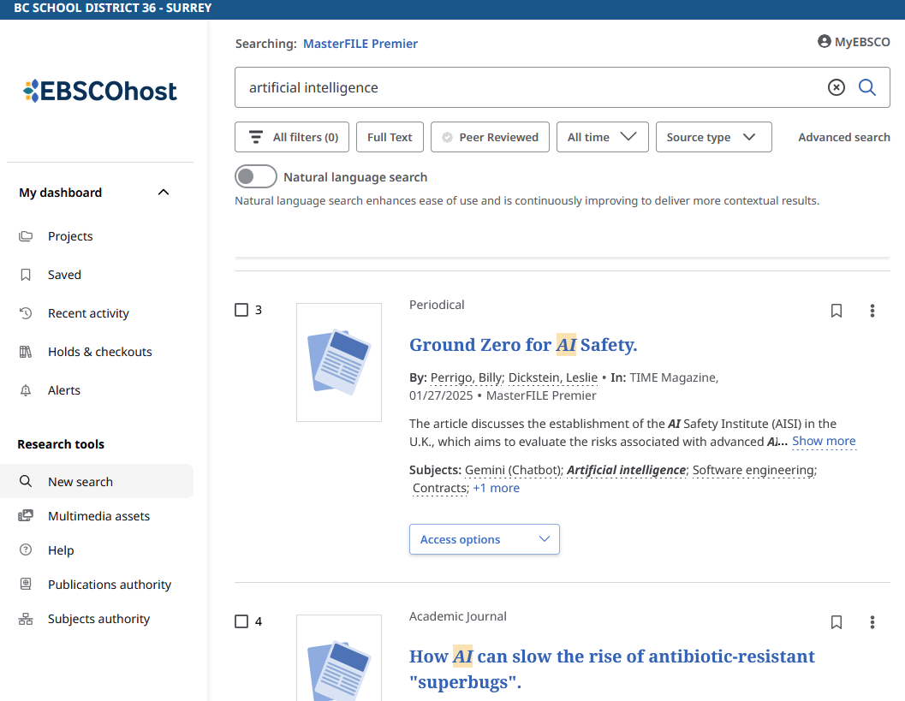Screen dimensions: 905x701
Task: Open the Ground Zero for AI Safety article
Action: tap(523, 344)
